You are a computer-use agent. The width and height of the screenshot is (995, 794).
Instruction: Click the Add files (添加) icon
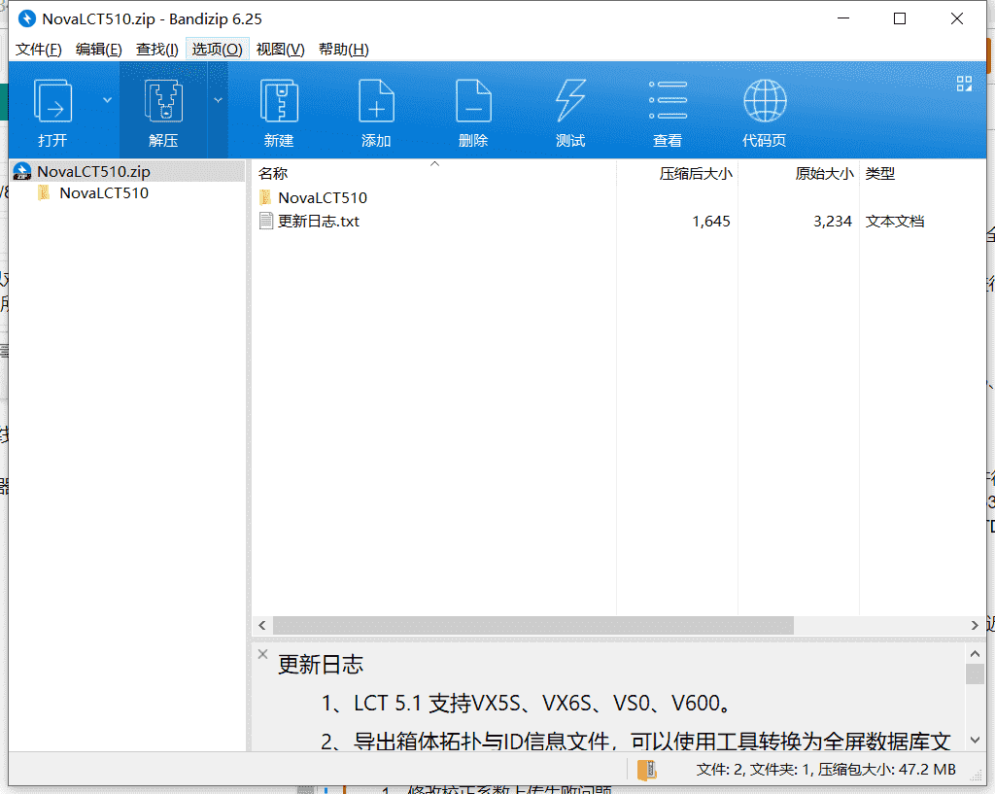pos(376,100)
